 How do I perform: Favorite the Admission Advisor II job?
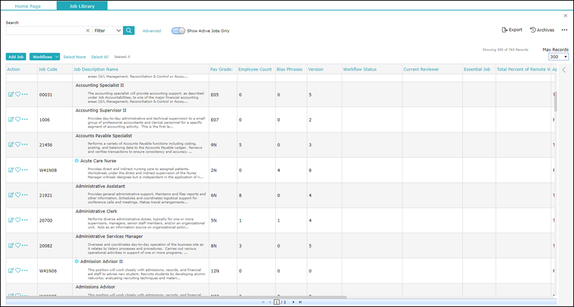click(18, 271)
